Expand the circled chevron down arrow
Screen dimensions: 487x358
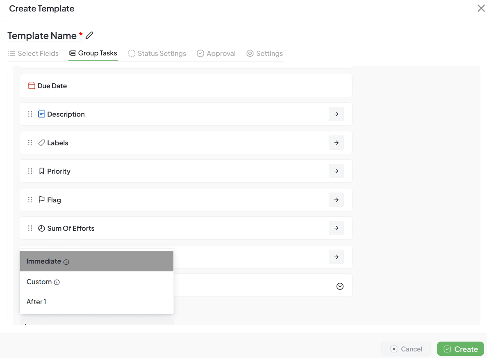click(x=340, y=286)
